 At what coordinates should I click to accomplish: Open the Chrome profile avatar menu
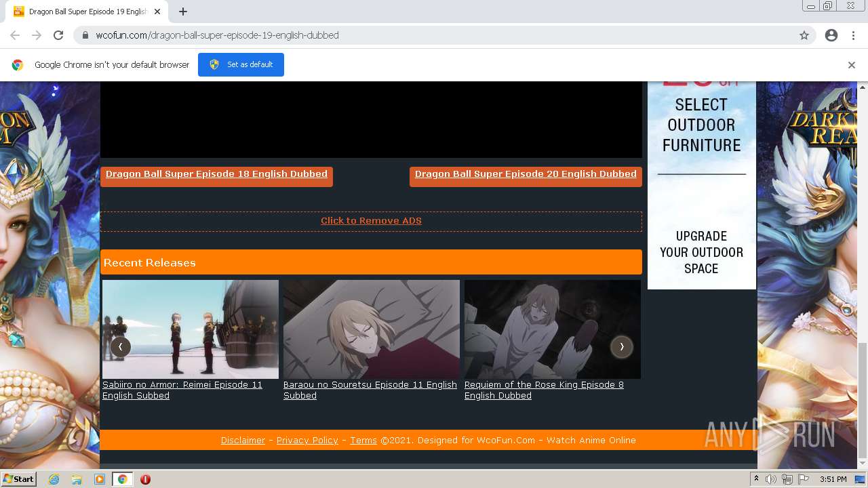tap(831, 35)
